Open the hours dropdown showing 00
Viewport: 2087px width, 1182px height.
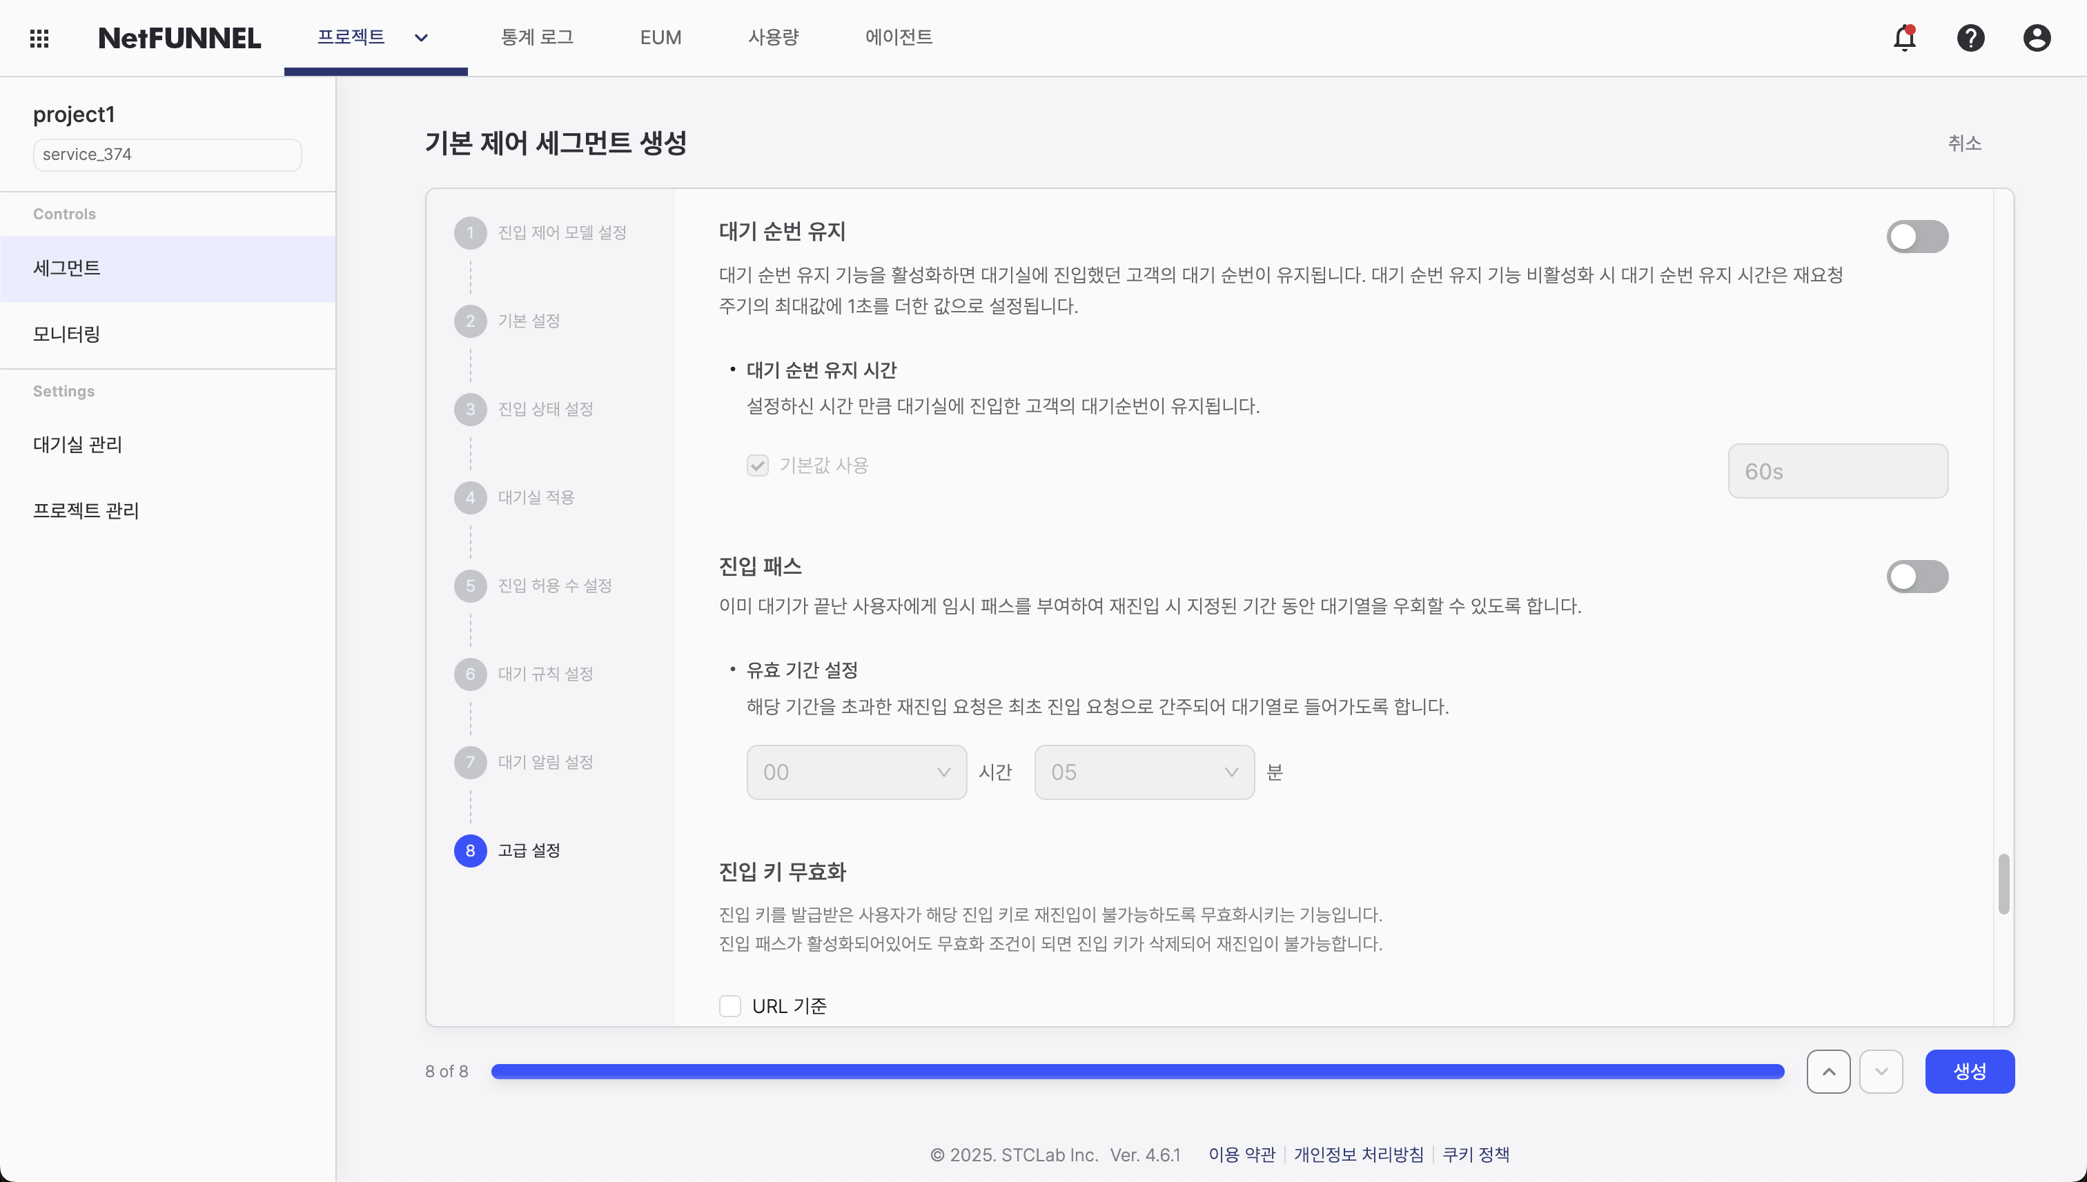click(856, 772)
